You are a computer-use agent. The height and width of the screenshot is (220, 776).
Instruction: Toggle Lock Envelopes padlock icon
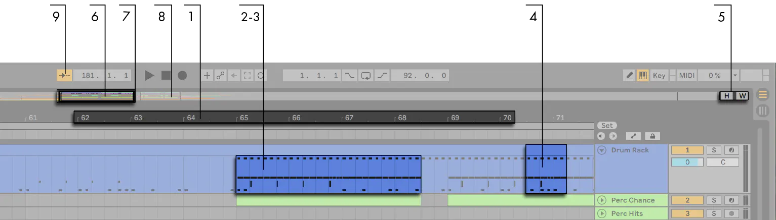652,136
